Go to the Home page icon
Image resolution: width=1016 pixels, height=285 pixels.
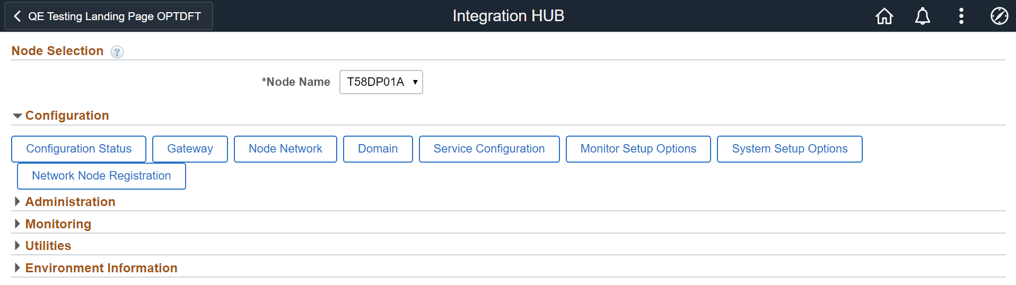884,16
